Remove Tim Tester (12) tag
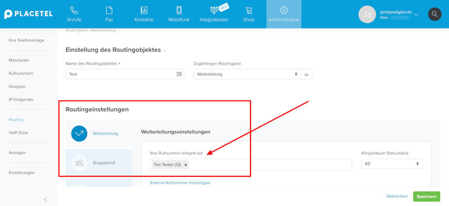The height and width of the screenshot is (206, 449). [x=186, y=165]
